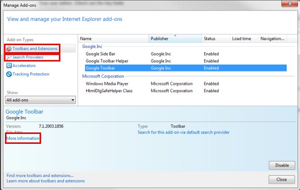Image resolution: width=300 pixels, height=190 pixels.
Task: Click the version number 7.1.2003.1856
Action: coord(51,126)
